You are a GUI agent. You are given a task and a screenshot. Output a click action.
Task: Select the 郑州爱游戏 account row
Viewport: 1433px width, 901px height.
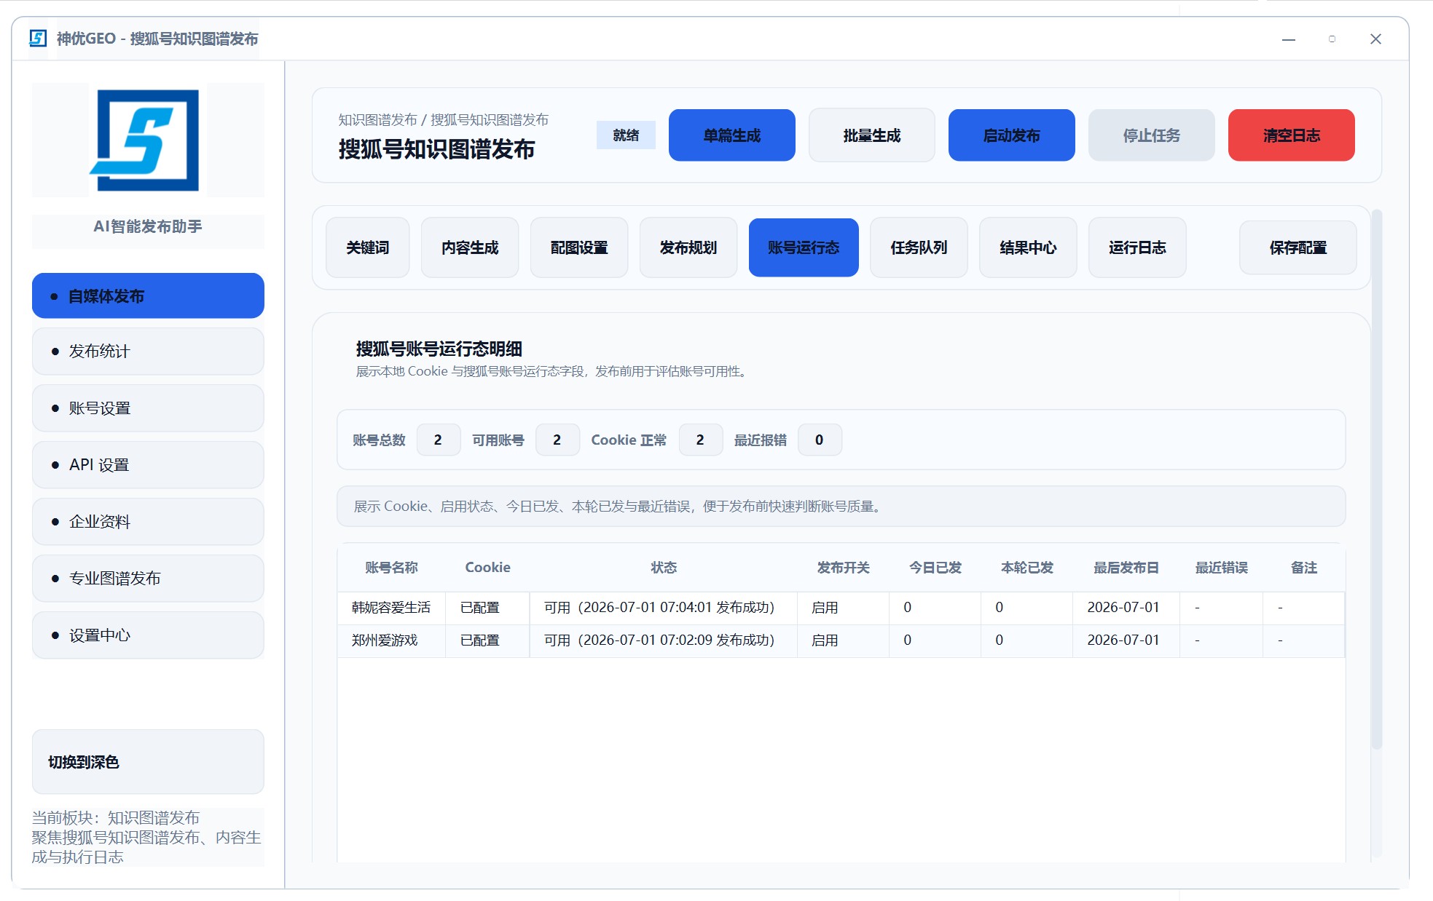841,640
